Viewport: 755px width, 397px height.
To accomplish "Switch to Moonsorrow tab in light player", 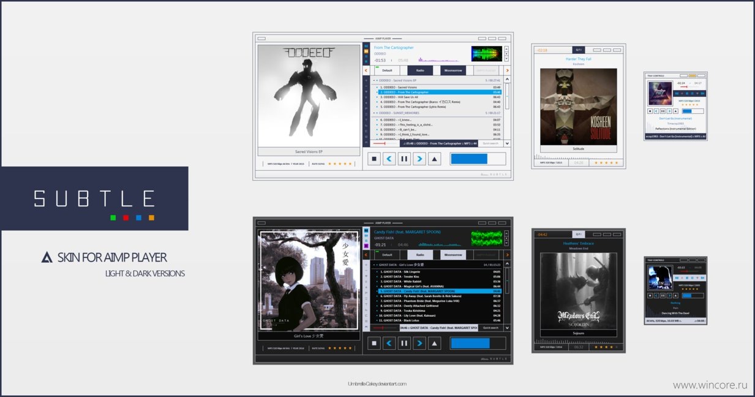I will [x=454, y=70].
